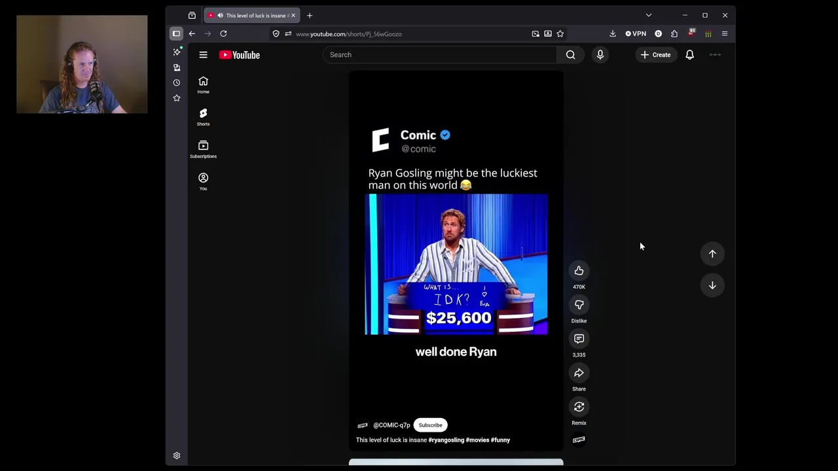
Task: Open site permissions icon in address bar
Action: 288,34
